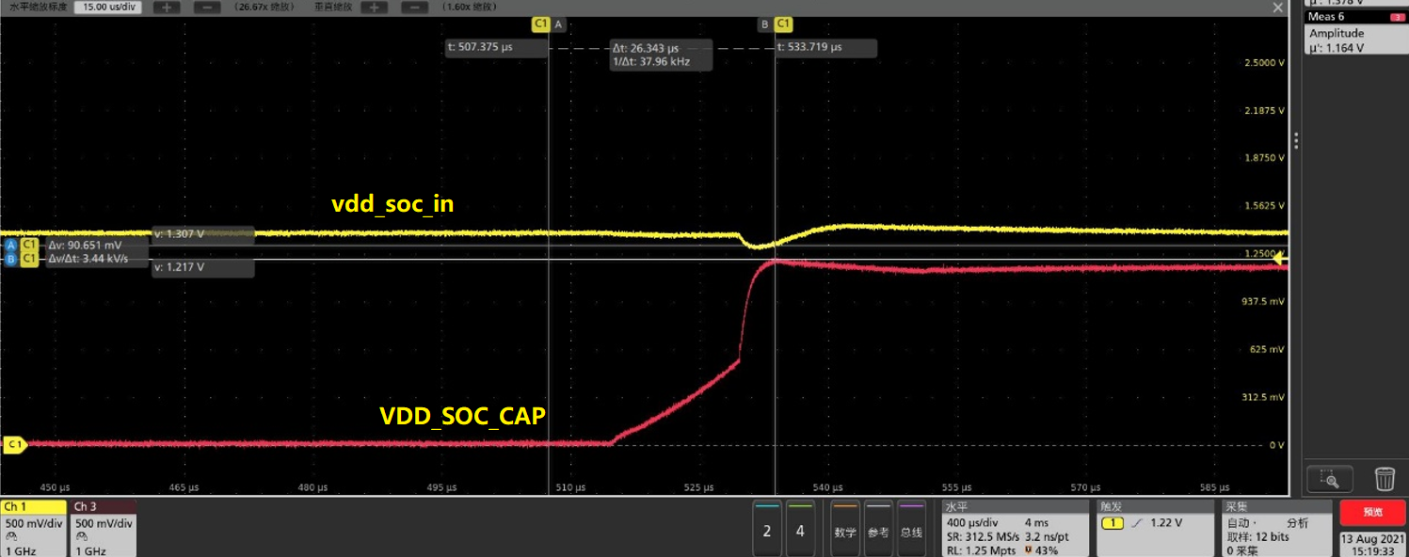This screenshot has height=557, width=1409.
Task: Click the zoom-box magnifier icon in results bar
Action: coord(1330,479)
